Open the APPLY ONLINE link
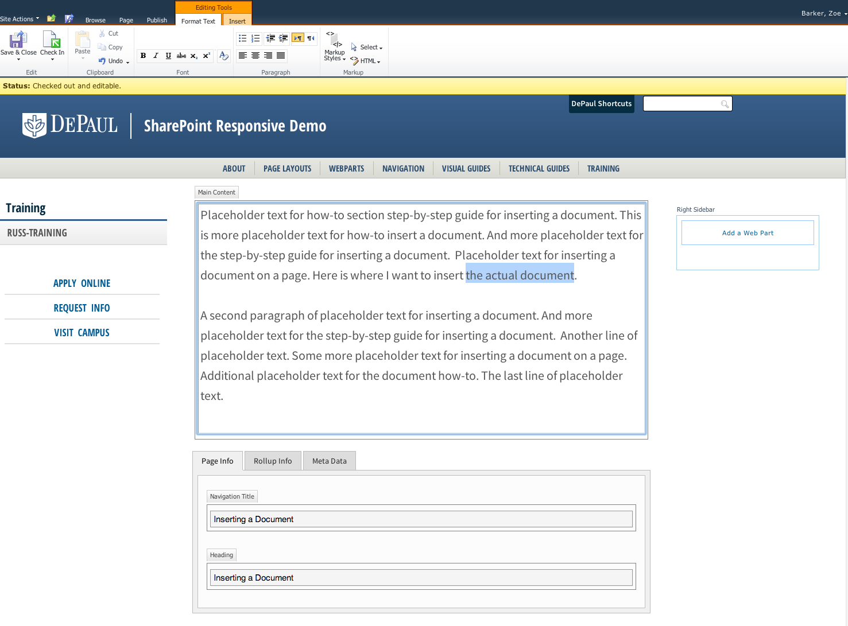This screenshot has width=848, height=626. pos(82,283)
